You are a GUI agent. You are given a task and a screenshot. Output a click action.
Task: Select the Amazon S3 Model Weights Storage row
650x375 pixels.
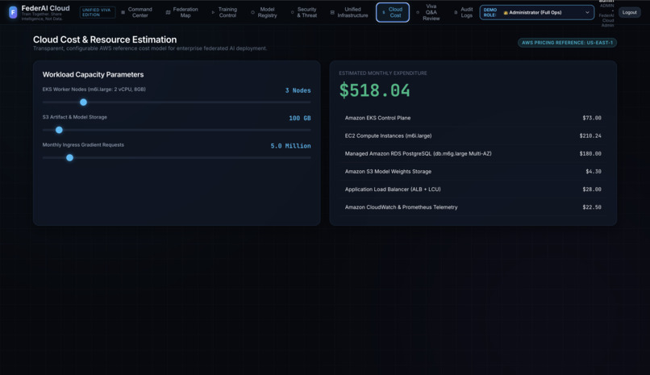tap(473, 171)
